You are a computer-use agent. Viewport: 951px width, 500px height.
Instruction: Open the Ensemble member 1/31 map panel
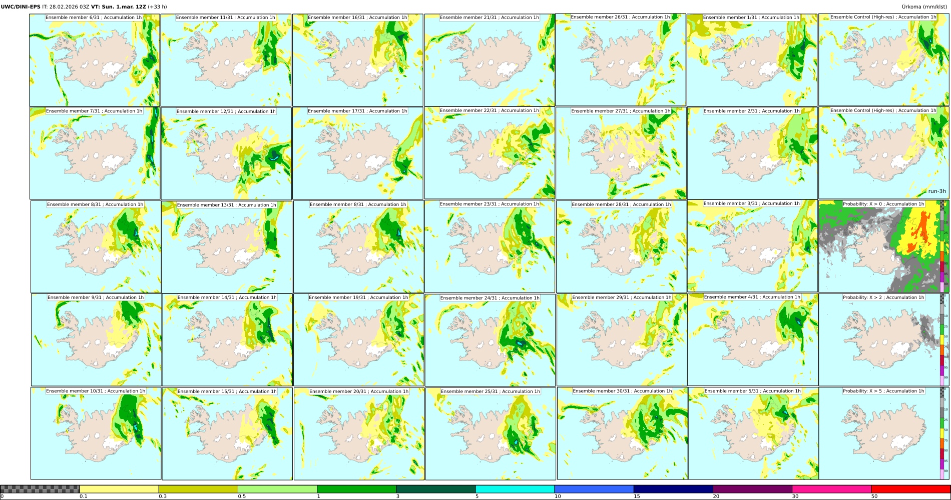[752, 60]
